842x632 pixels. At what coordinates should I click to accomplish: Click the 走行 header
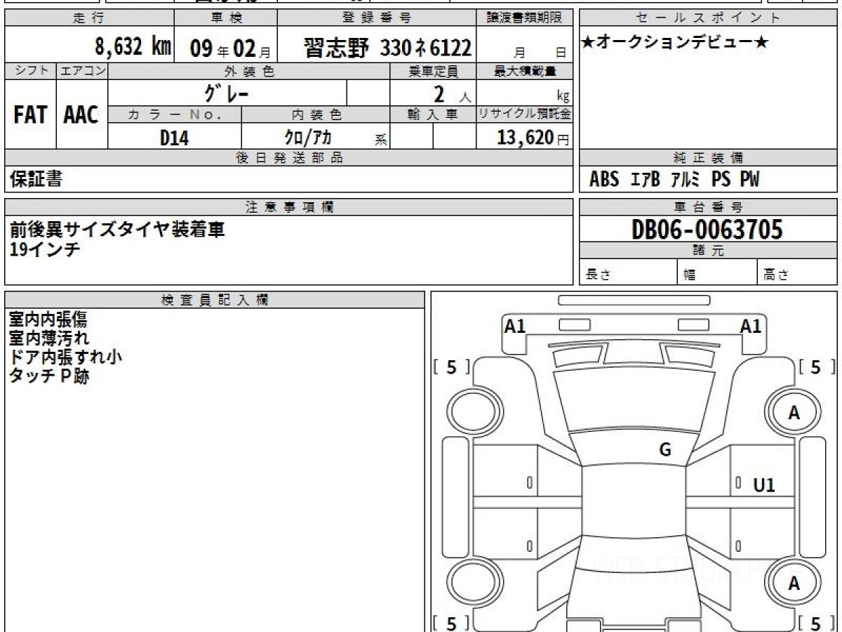pos(89,18)
